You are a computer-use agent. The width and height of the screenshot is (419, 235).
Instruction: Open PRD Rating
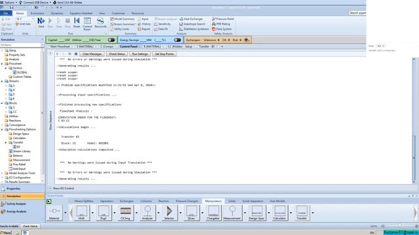[x=221, y=24]
